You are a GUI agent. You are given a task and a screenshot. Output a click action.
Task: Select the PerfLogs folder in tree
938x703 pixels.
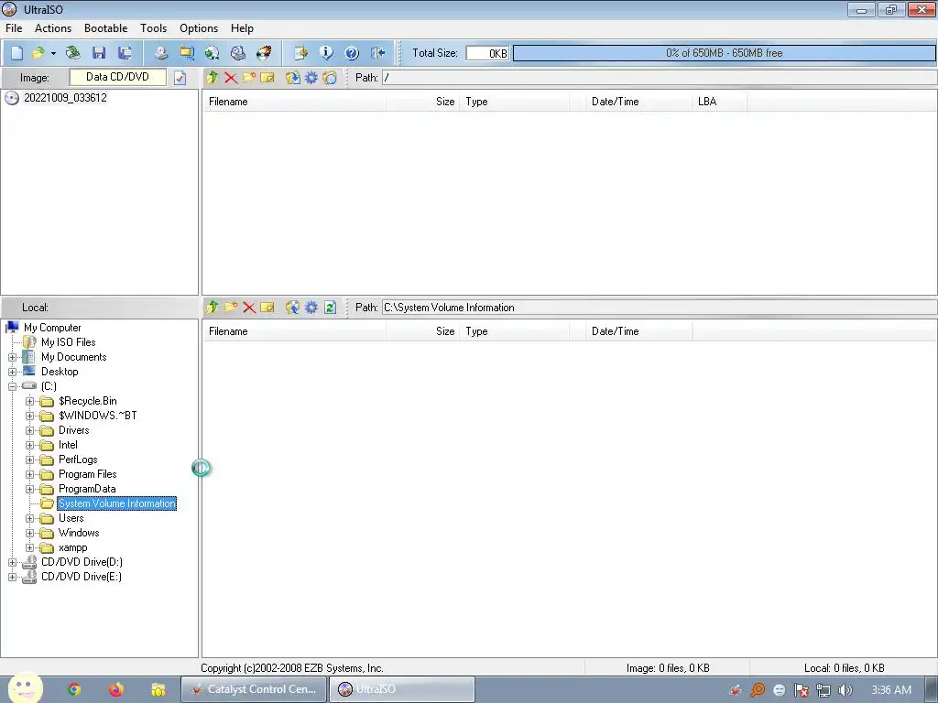(78, 460)
